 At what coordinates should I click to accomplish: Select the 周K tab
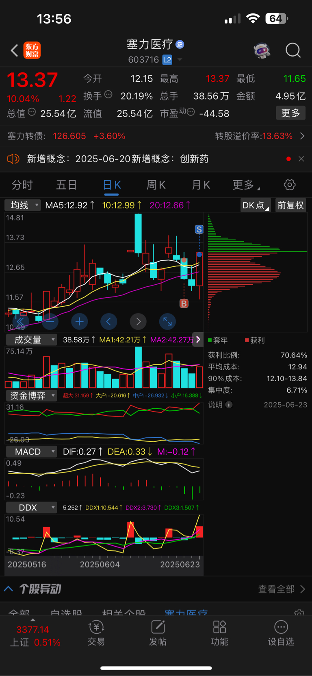[156, 185]
